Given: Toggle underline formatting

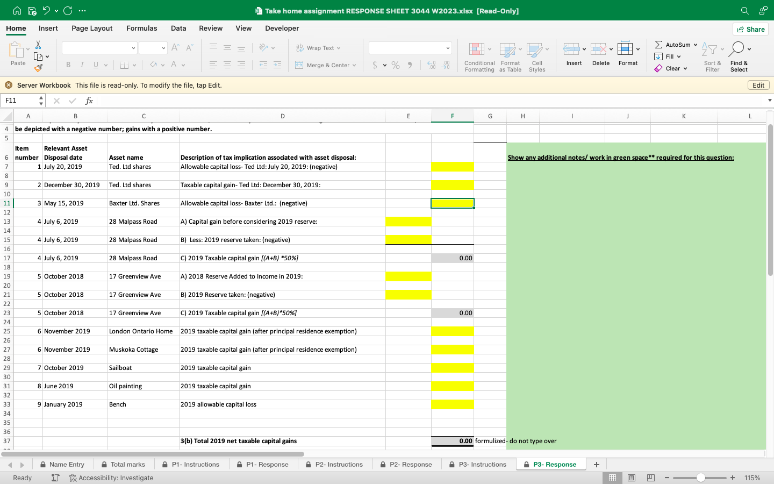Looking at the screenshot, I should [x=95, y=65].
